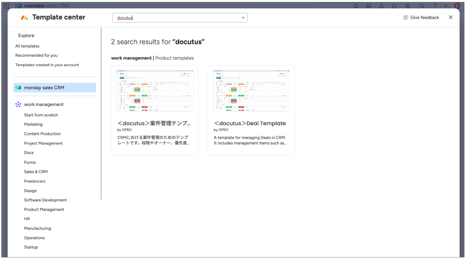
Task: Select the Marketing template category
Action: click(33, 124)
